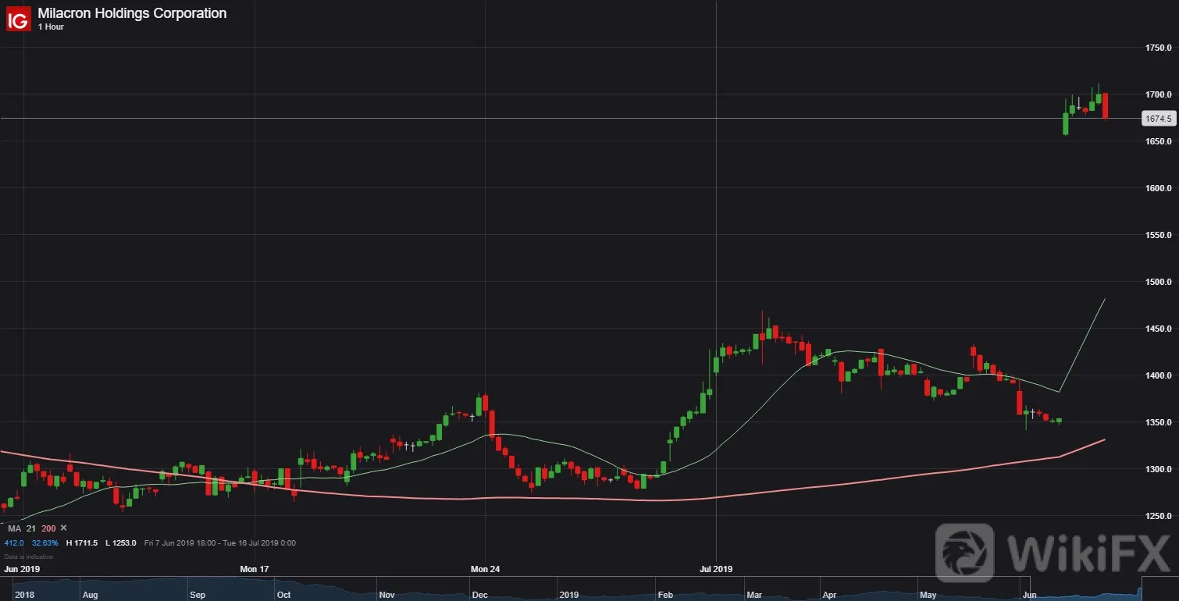Click the Data is indicative notice
1179x601 pixels.
click(x=29, y=557)
